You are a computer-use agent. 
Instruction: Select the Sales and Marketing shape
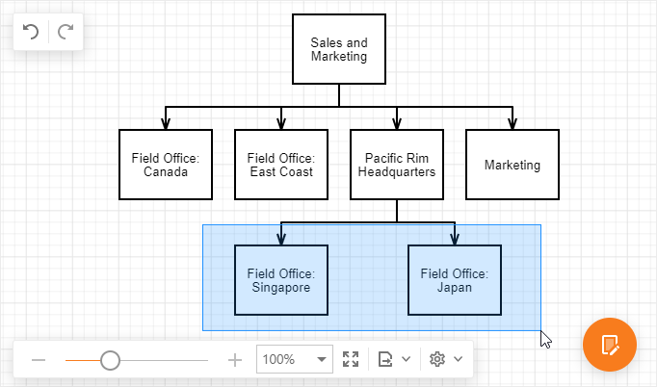(x=339, y=49)
